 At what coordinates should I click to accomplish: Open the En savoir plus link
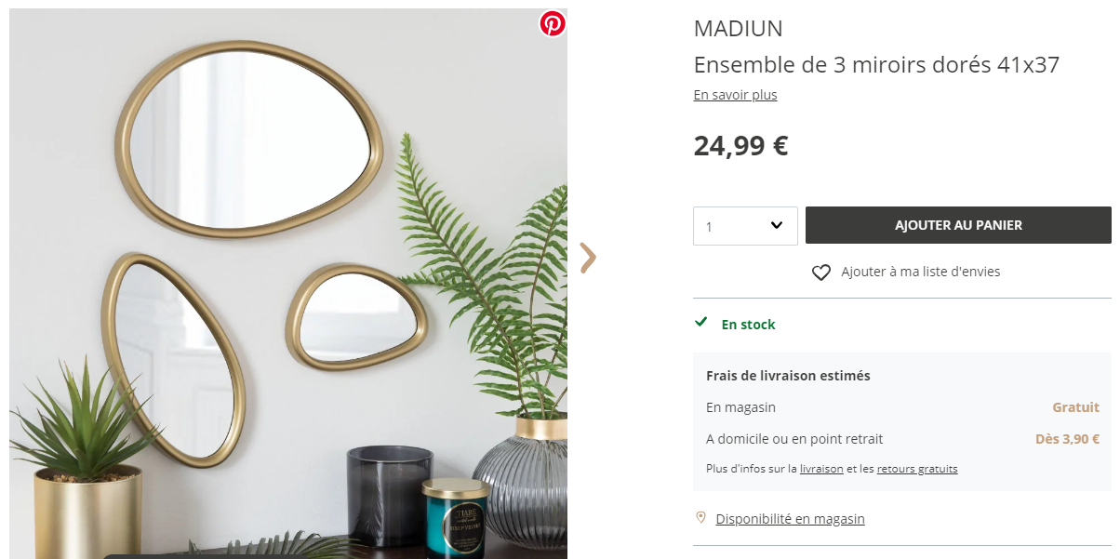[x=735, y=95]
